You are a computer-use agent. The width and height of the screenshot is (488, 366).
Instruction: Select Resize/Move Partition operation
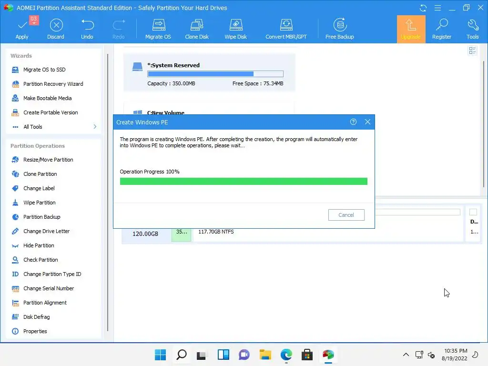(48, 160)
